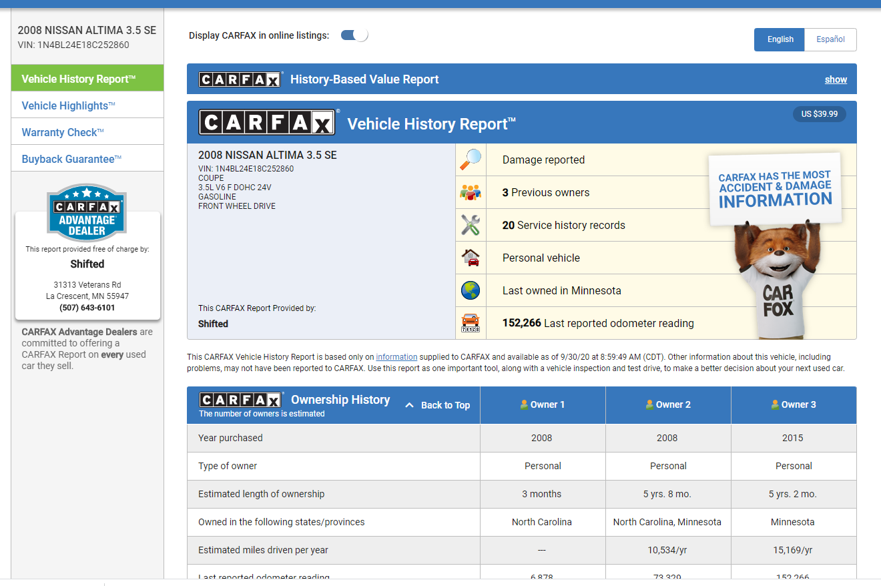Click the Owner 2 person icon

[x=650, y=404]
